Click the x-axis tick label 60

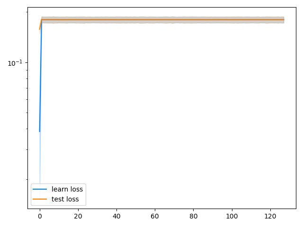point(155,216)
